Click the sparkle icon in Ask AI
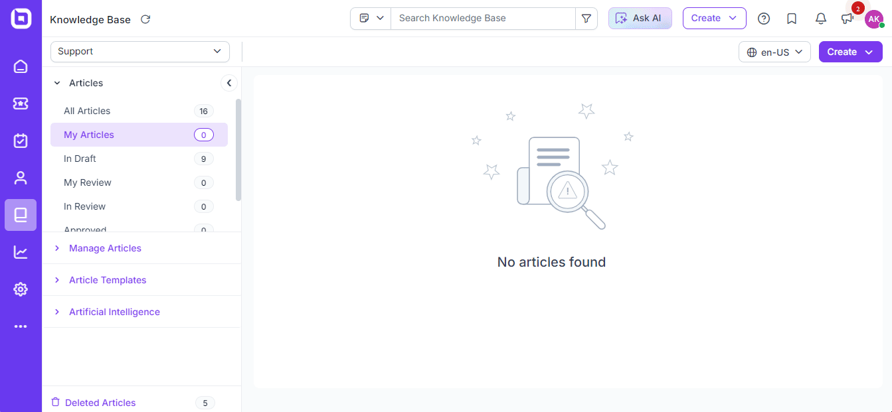 click(x=622, y=19)
